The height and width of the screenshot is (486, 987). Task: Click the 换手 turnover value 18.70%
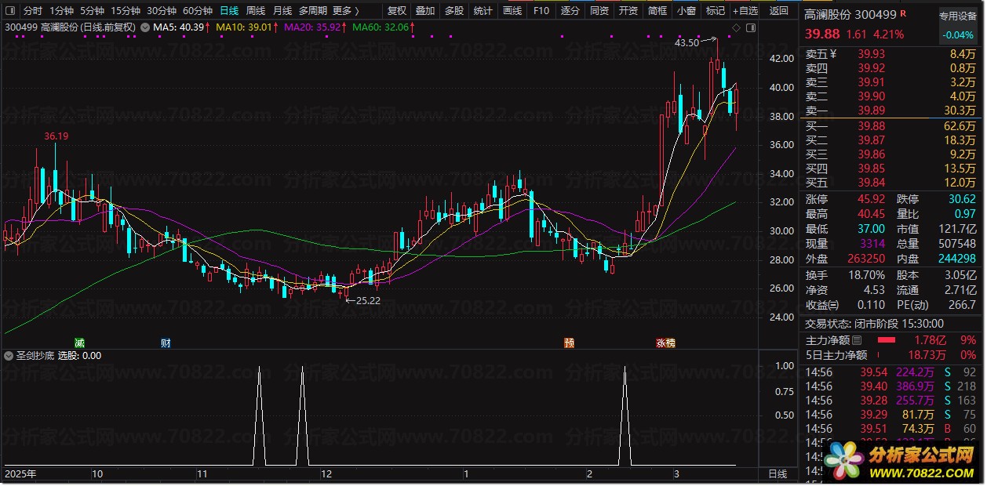[867, 275]
